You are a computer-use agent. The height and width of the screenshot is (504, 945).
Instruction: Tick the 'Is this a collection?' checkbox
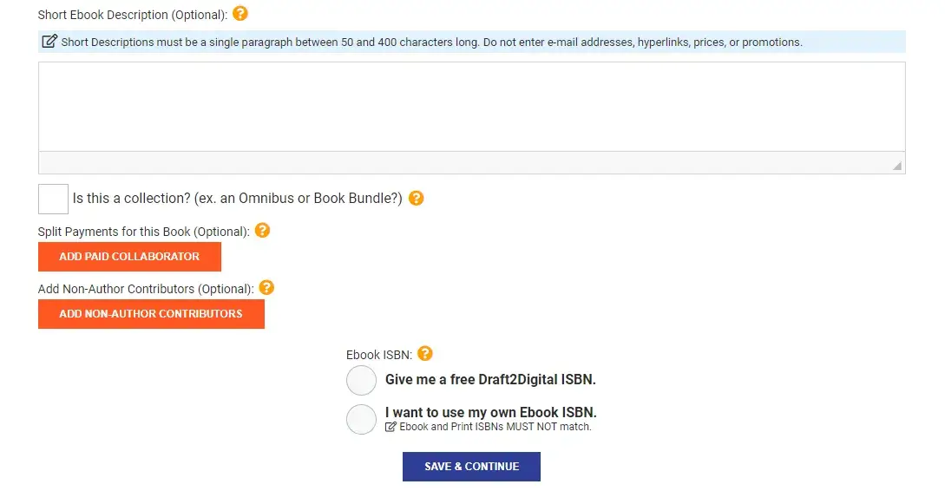(x=53, y=199)
